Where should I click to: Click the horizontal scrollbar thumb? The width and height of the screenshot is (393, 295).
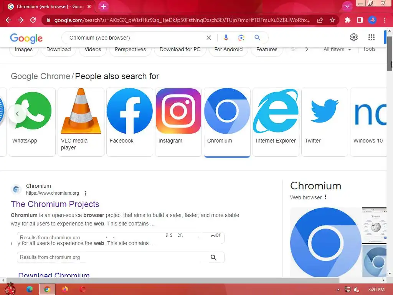(172, 280)
